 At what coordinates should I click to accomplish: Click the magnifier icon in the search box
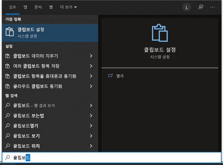pos(8,157)
